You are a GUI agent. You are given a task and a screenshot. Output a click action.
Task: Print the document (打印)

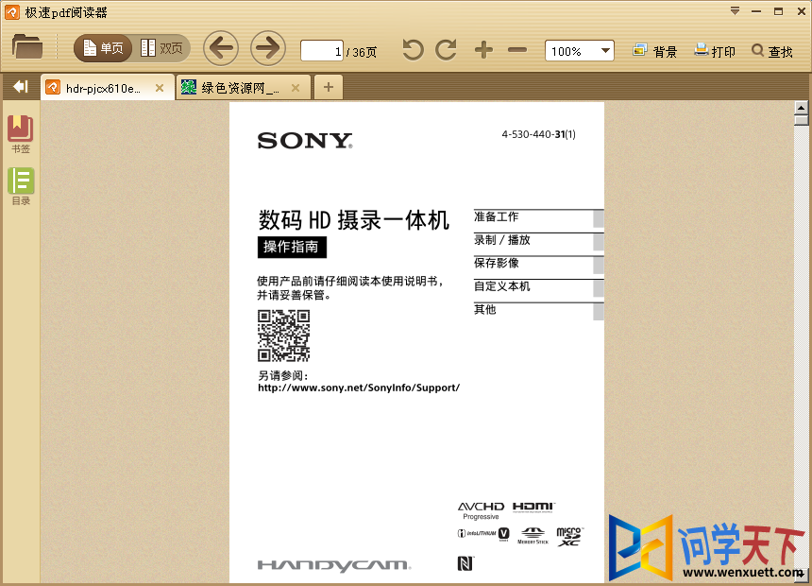click(715, 51)
